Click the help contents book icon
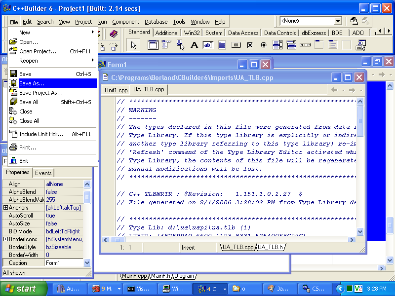This screenshot has height=296, width=395. [x=114, y=34]
